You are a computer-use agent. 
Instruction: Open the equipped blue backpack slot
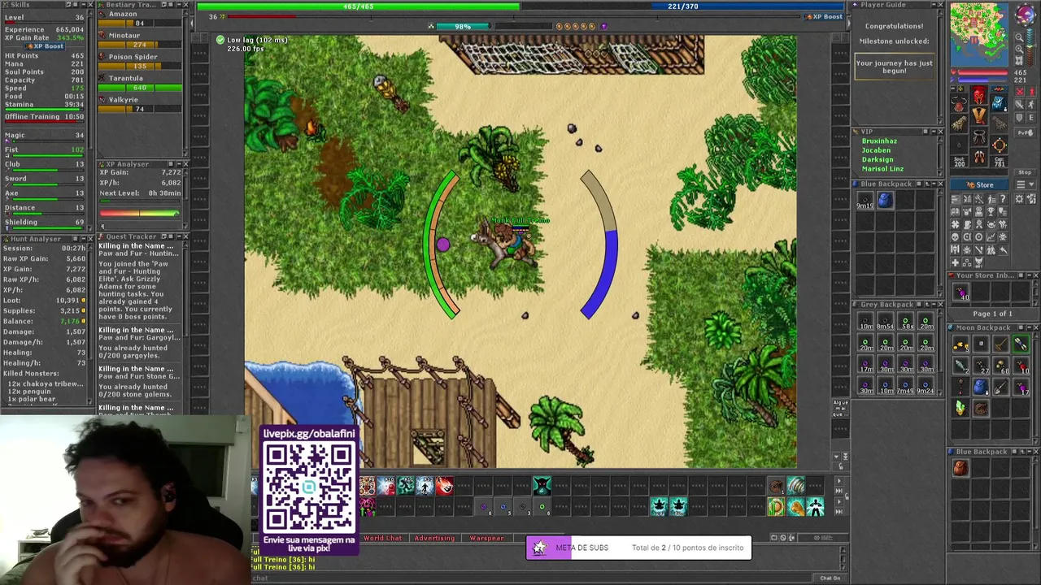coord(1000,104)
